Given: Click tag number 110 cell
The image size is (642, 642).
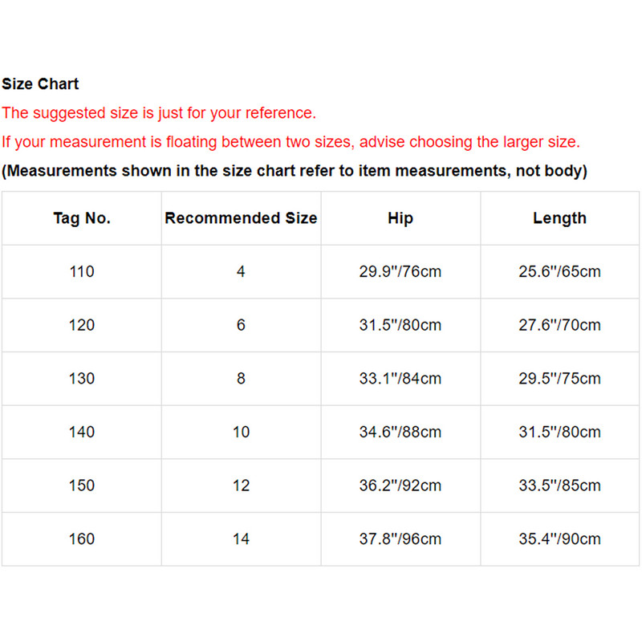Looking at the screenshot, I should [x=82, y=272].
